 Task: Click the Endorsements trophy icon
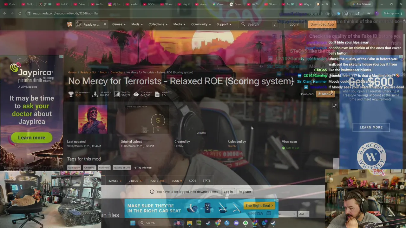point(71,94)
